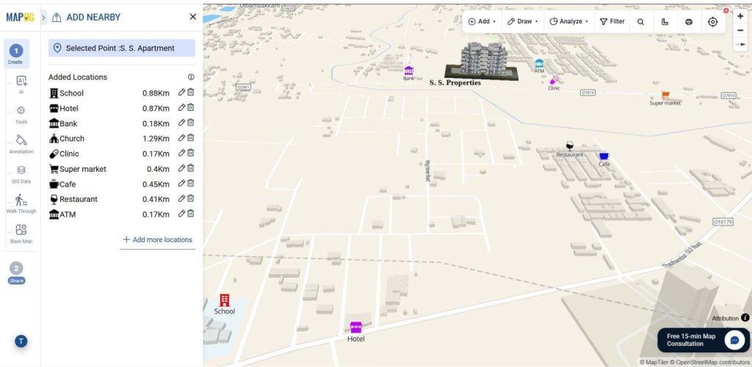Show info for Added Locations
This screenshot has height=367, width=752.
(191, 77)
